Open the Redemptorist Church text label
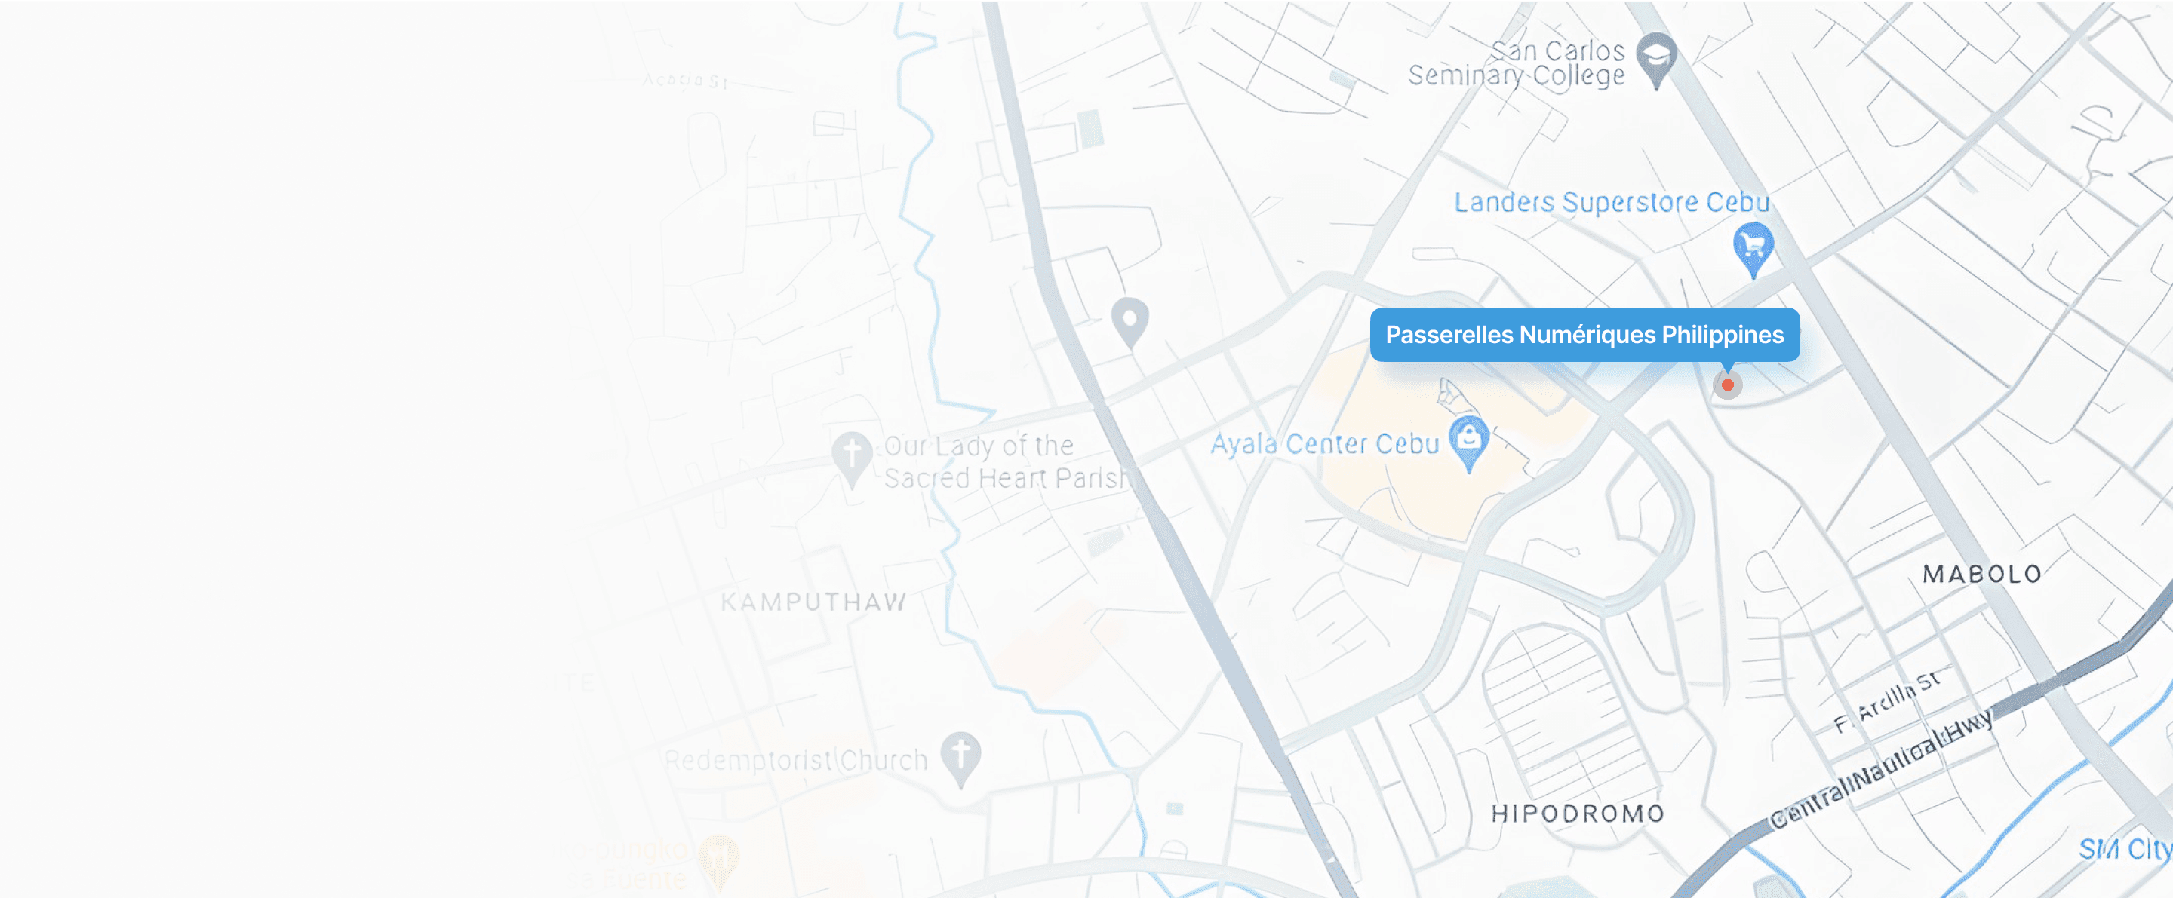The image size is (2173, 898). (x=795, y=761)
